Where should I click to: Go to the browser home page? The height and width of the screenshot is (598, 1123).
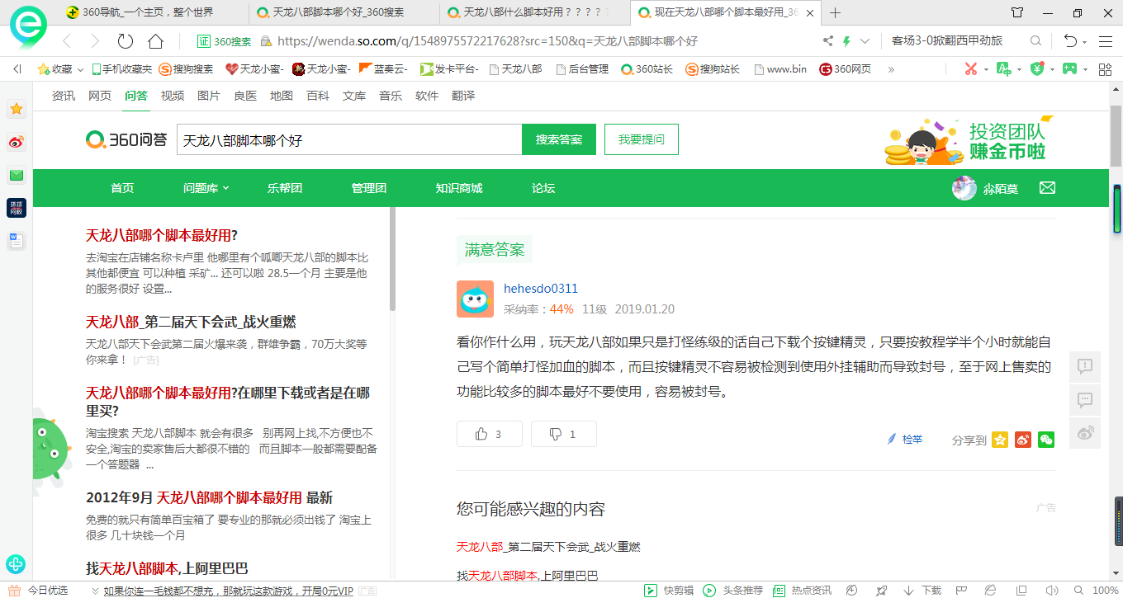point(155,41)
